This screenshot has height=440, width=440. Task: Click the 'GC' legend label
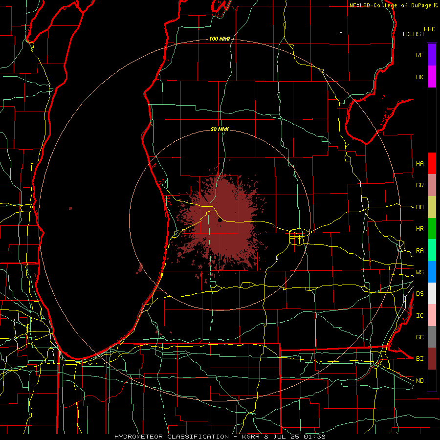click(419, 337)
